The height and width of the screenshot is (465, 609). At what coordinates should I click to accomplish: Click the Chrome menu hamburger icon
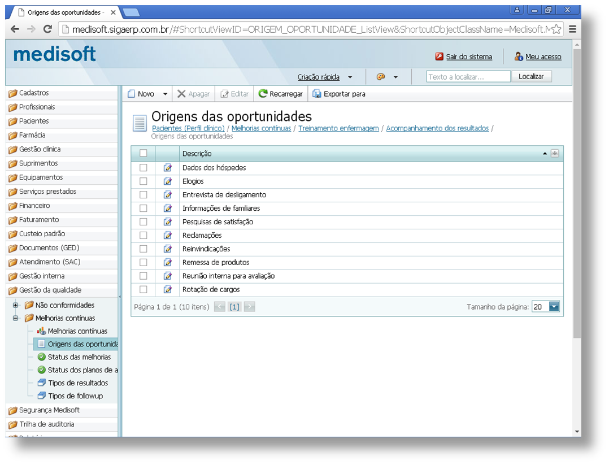pyautogui.click(x=572, y=29)
